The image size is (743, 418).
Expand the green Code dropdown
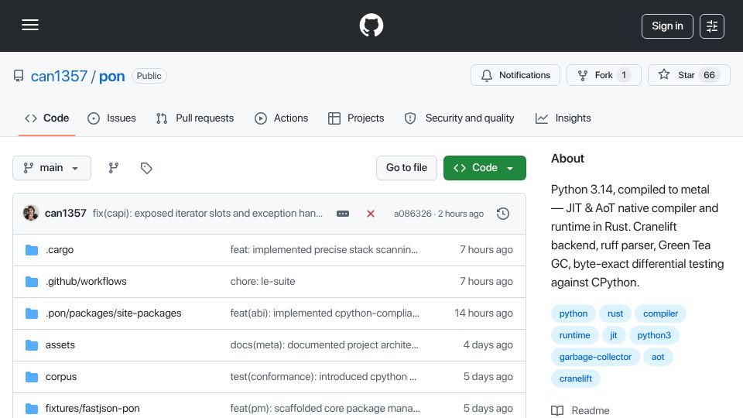pos(484,168)
